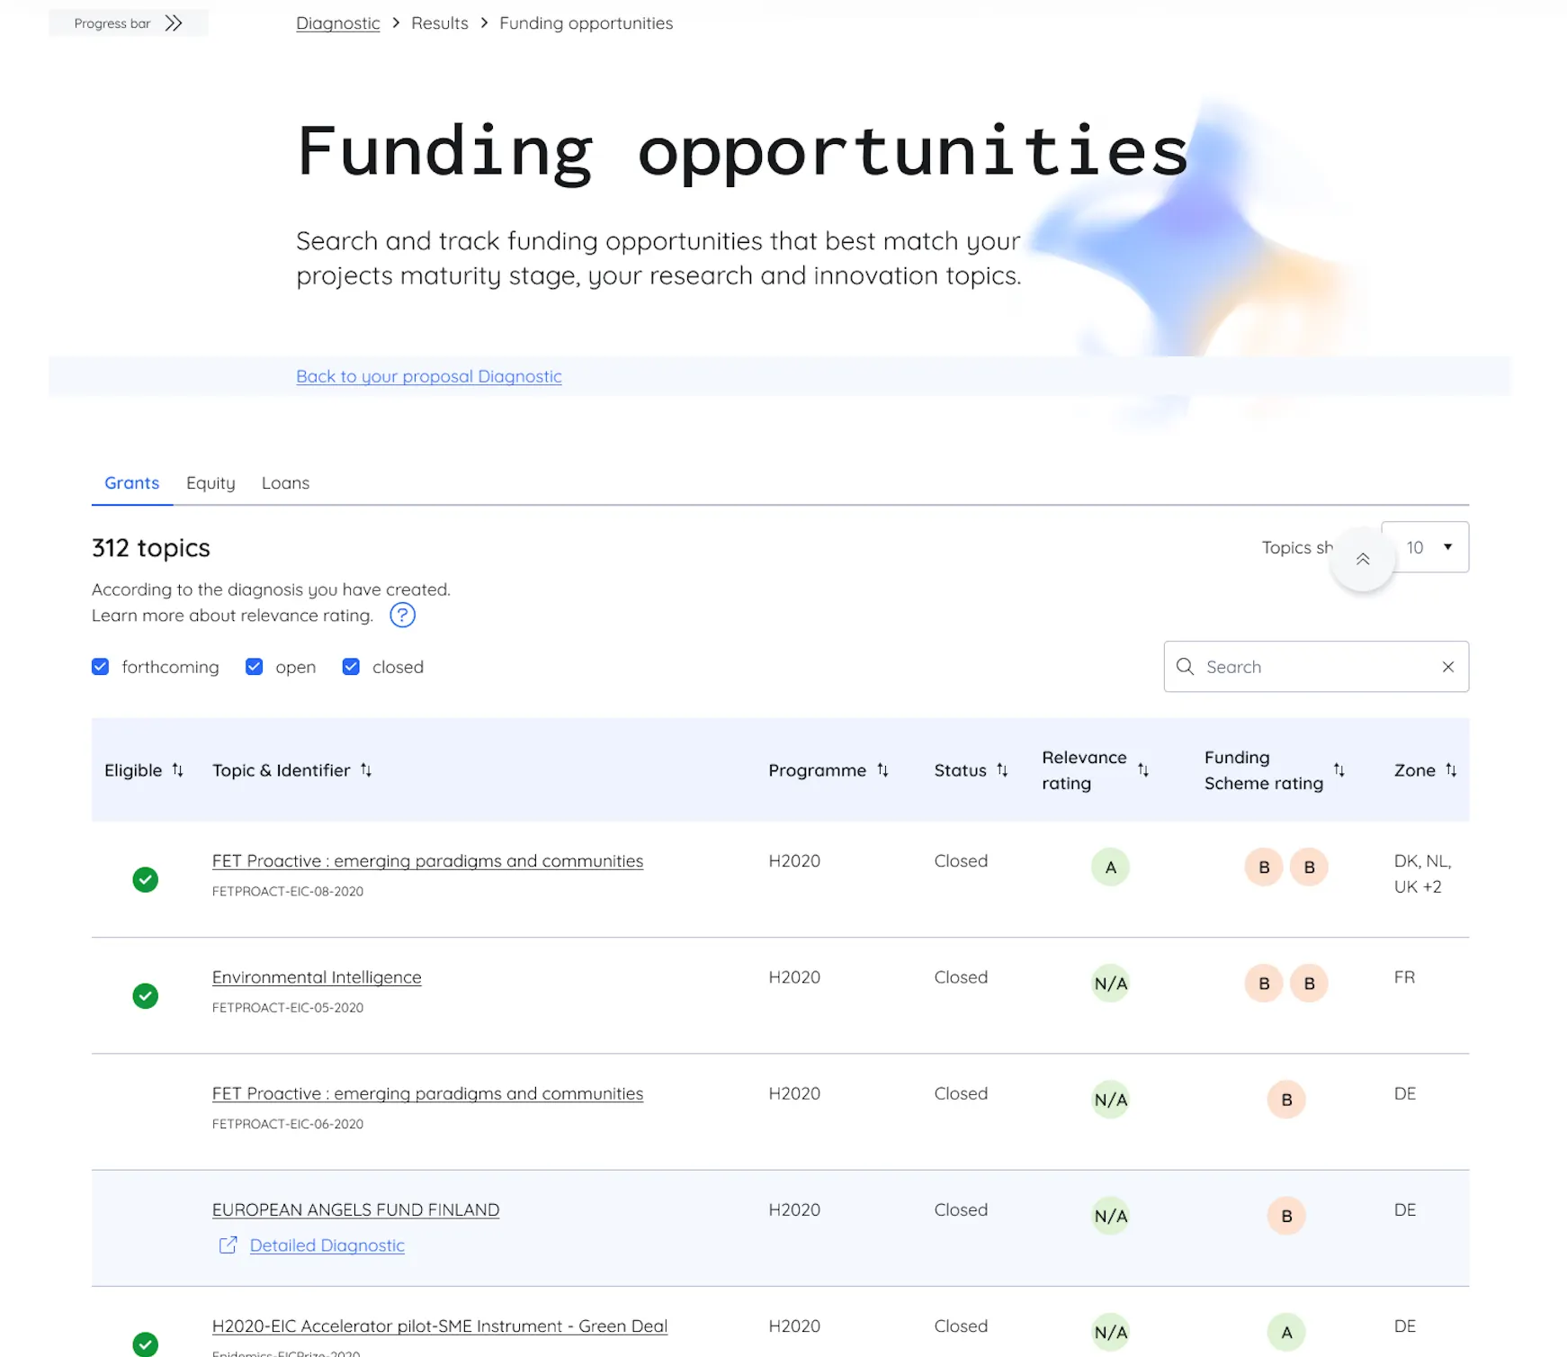Click funding scheme B badge for EUROPEAN ANGELS FUND
Viewport: 1567px width, 1357px height.
[x=1286, y=1216]
